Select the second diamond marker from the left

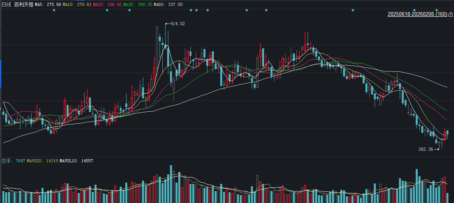[107, 10]
